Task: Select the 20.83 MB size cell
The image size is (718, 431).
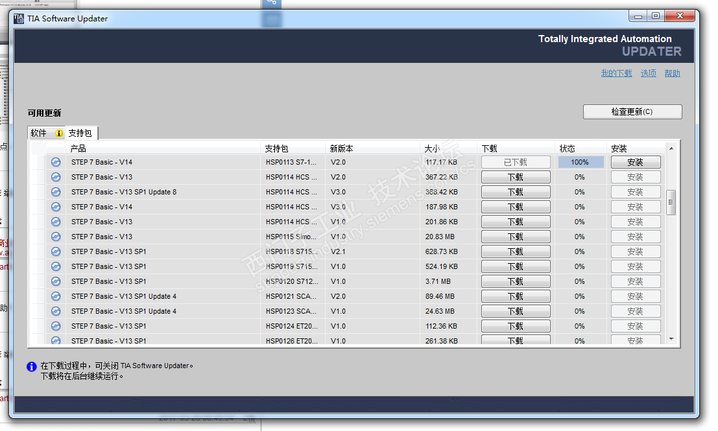Action: pyautogui.click(x=440, y=237)
